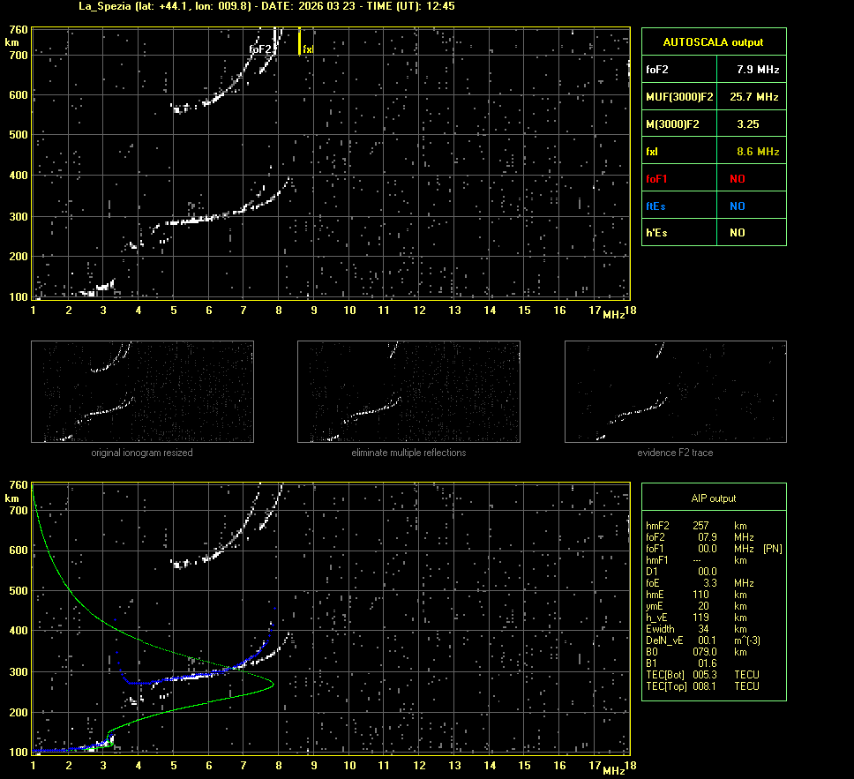
Task: Open the original ionogram resized thumbnail
Action: pyautogui.click(x=142, y=392)
